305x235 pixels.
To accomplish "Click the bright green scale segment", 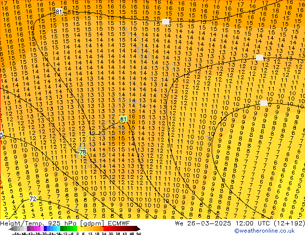I will (75, 229).
